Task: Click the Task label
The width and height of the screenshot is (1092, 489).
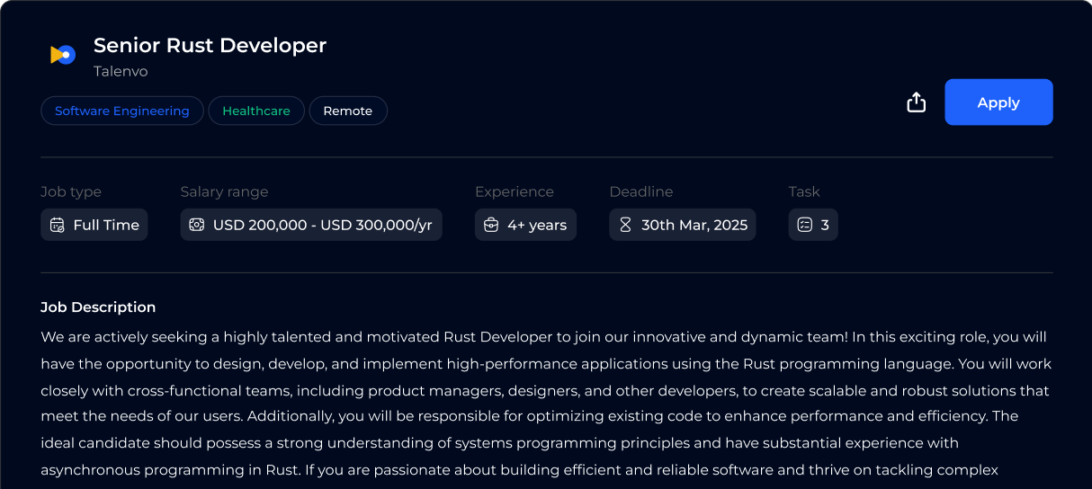Action: coord(804,191)
